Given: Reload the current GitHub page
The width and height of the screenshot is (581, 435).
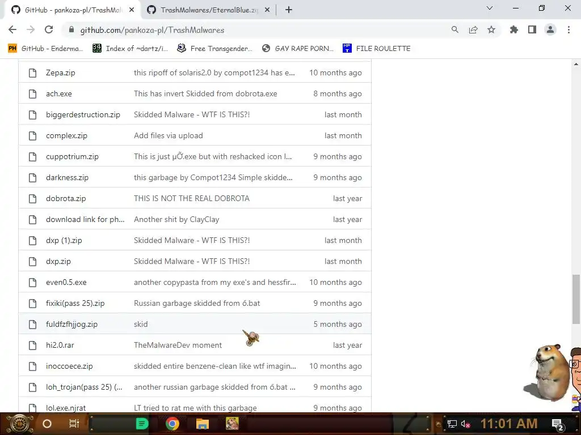Looking at the screenshot, I should tap(49, 30).
